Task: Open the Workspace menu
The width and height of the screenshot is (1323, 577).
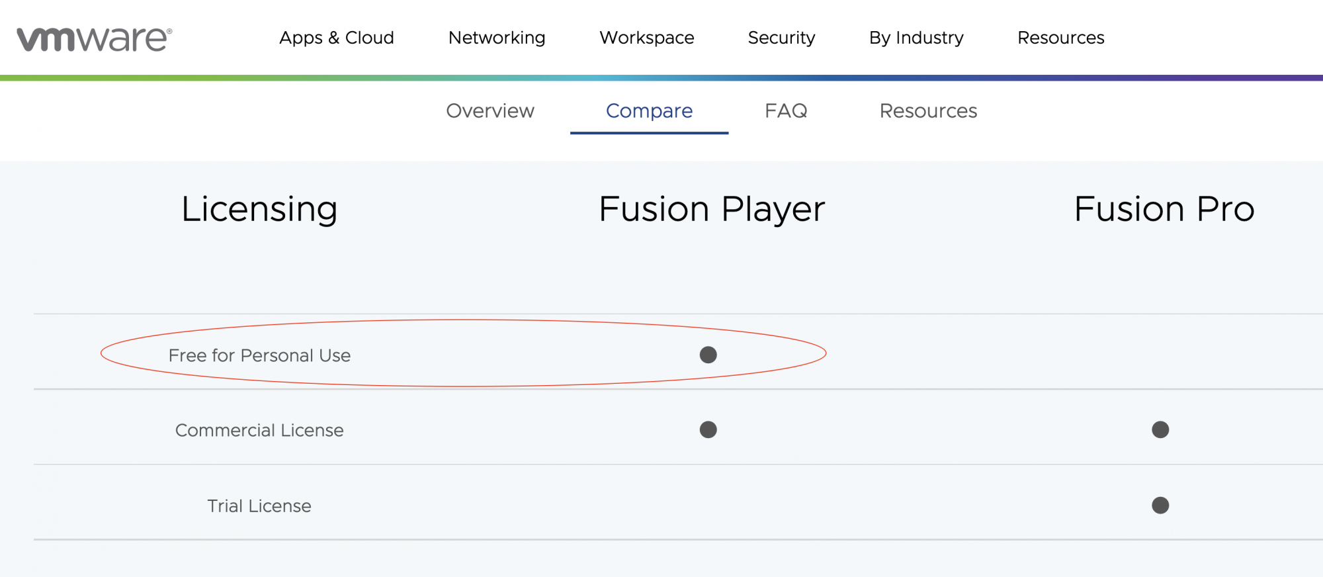Action: click(647, 38)
